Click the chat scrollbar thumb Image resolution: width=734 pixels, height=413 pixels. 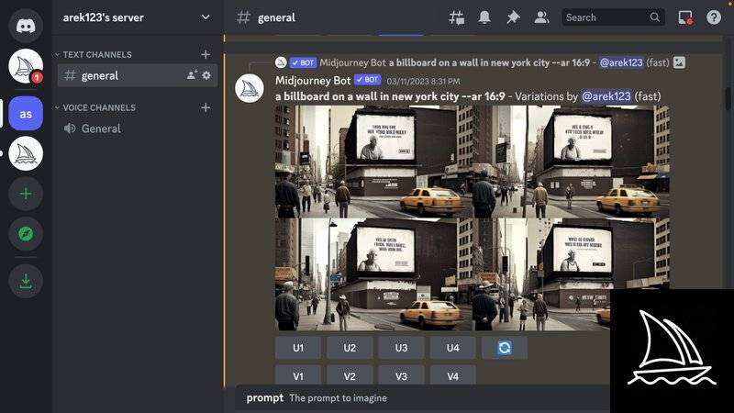coord(728,98)
